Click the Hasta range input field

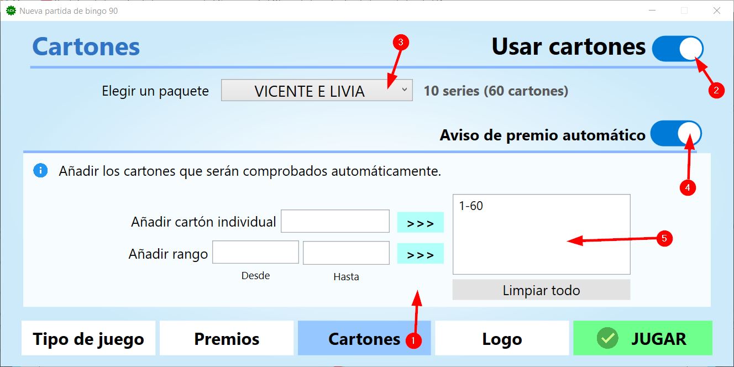346,253
